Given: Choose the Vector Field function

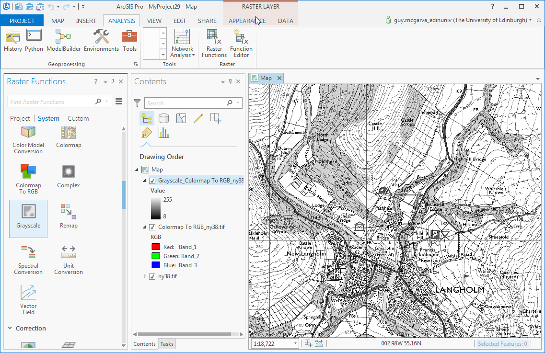Looking at the screenshot, I should coord(28,299).
